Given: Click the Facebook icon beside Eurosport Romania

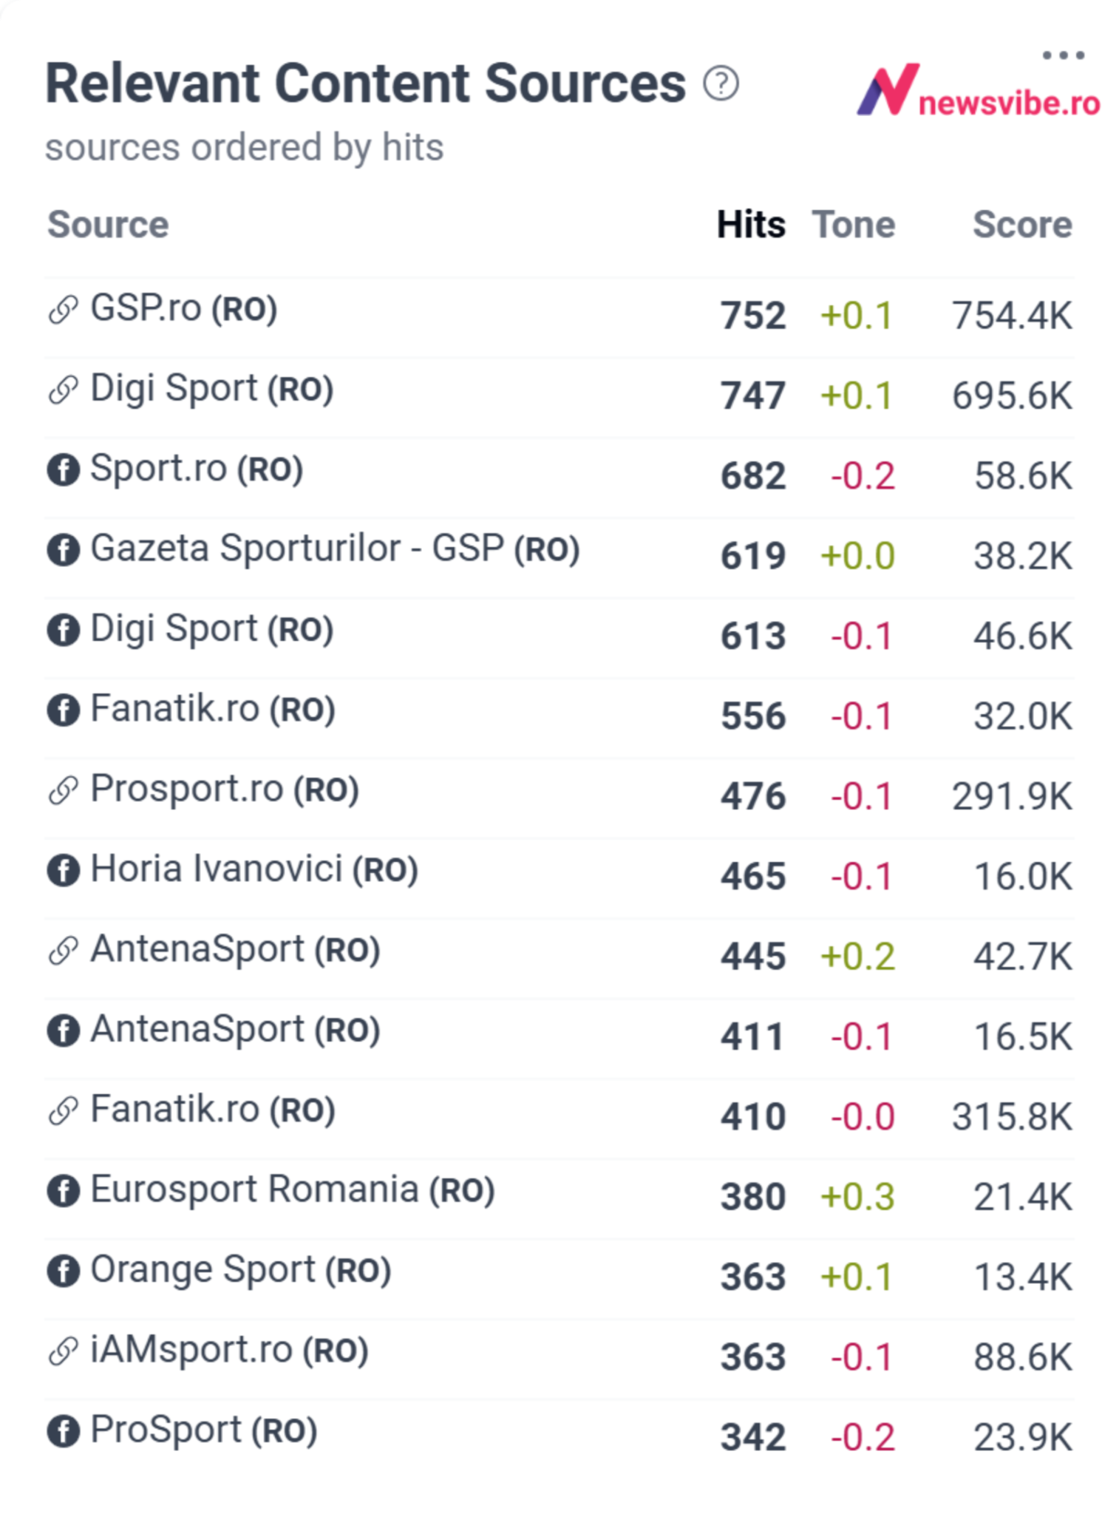Looking at the screenshot, I should 64,1192.
